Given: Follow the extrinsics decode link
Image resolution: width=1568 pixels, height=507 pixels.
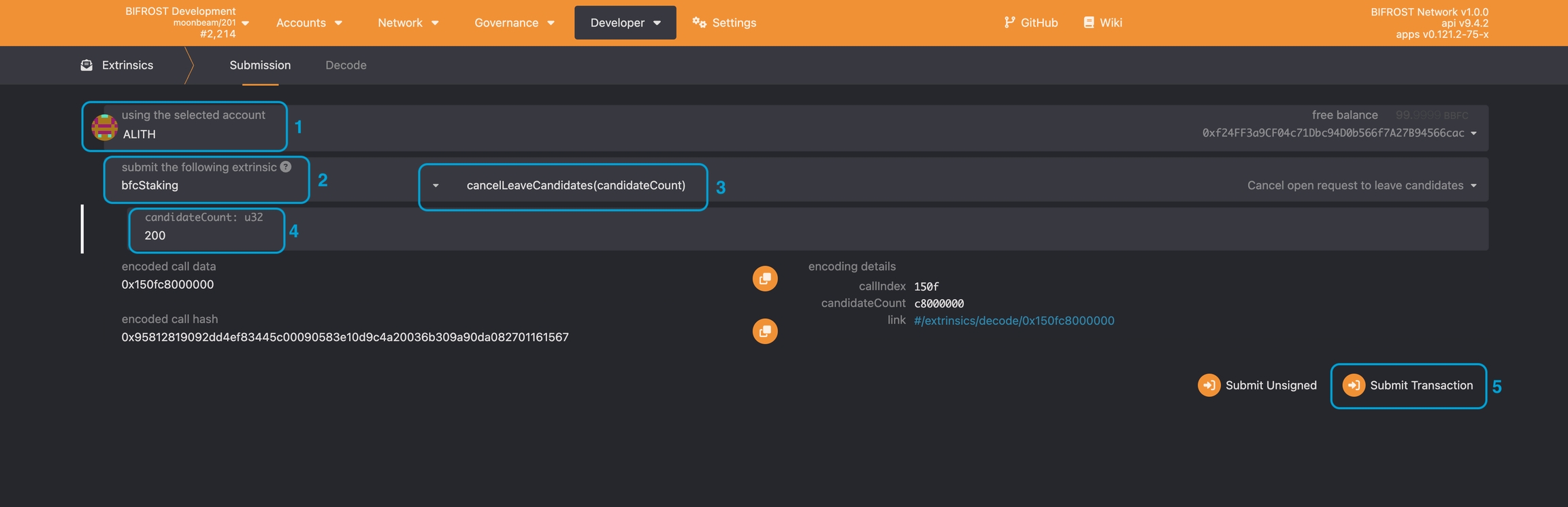Looking at the screenshot, I should pyautogui.click(x=1013, y=321).
